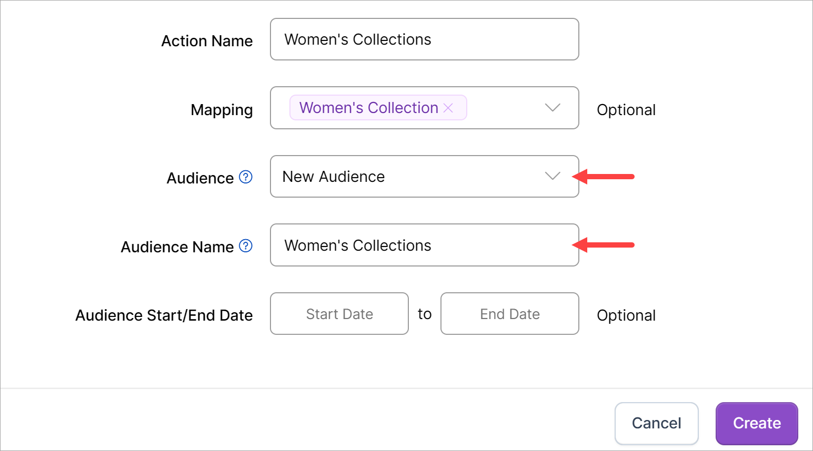
Task: Select the New Audience combo box text
Action: coord(334,177)
